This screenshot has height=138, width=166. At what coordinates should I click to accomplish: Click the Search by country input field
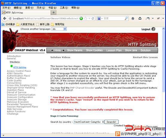[89, 122]
